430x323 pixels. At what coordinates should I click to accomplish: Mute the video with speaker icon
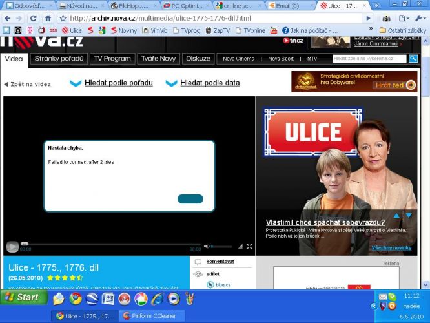(207, 246)
